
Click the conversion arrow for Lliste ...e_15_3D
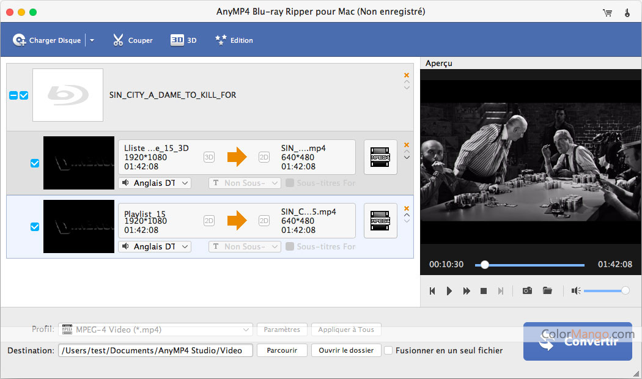coord(237,157)
